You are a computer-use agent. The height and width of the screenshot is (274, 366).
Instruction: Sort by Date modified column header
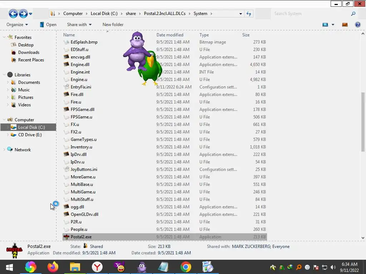point(170,35)
